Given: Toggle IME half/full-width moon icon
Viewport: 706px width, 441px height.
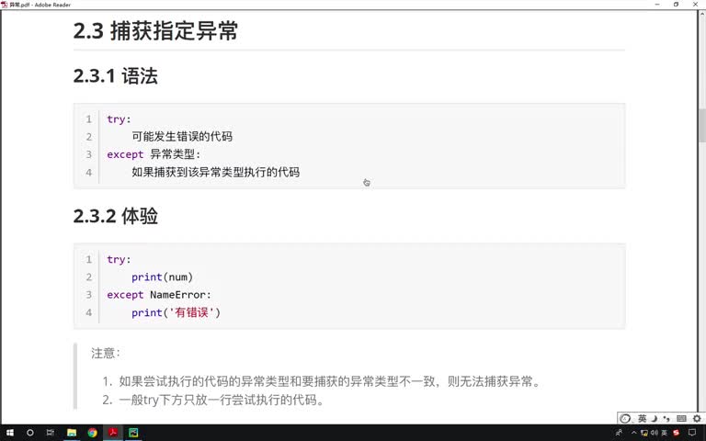Looking at the screenshot, I should point(655,419).
